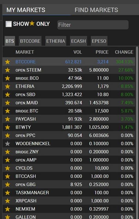
Task: Toggle the OPEN.MAID favorite star
Action: [8, 103]
